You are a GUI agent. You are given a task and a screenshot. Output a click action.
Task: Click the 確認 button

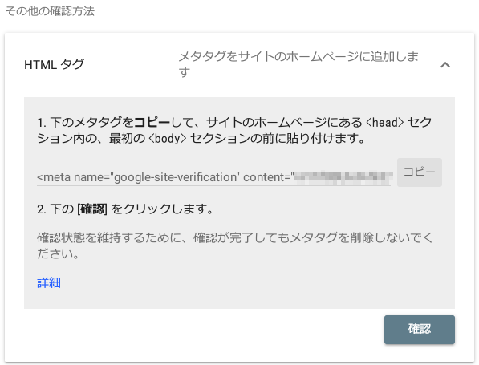pyautogui.click(x=420, y=330)
